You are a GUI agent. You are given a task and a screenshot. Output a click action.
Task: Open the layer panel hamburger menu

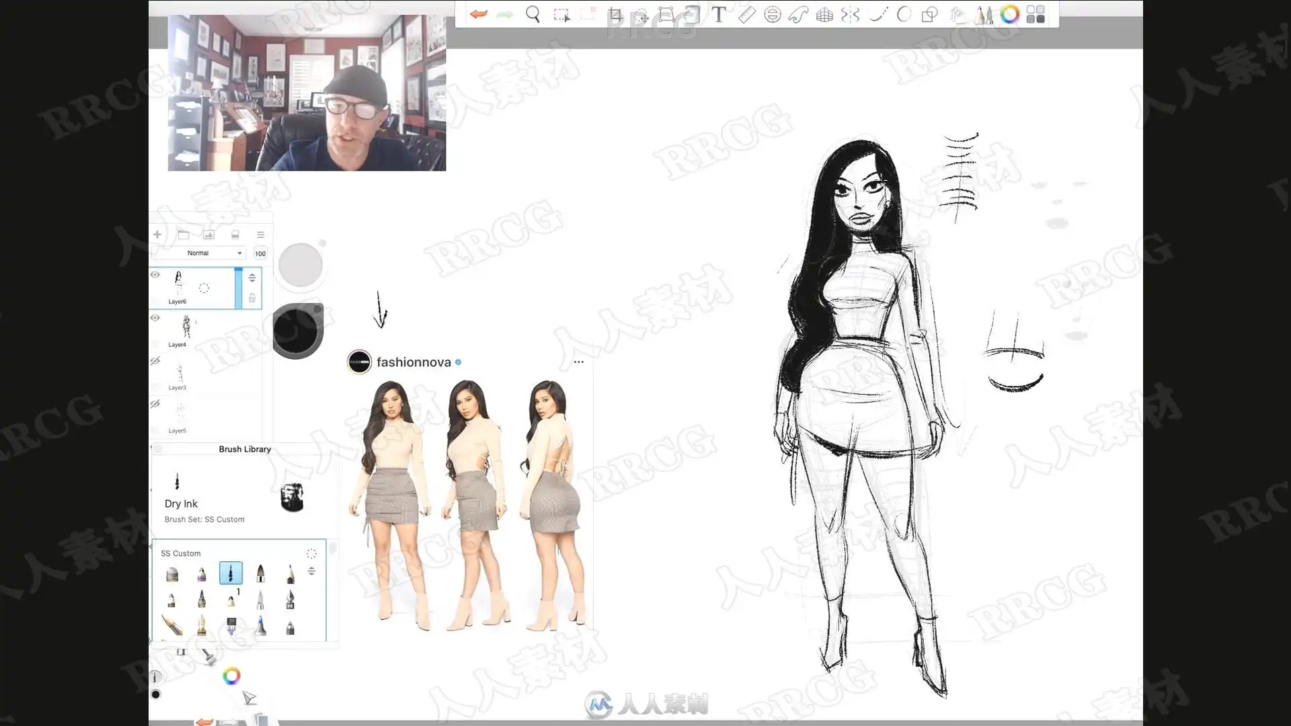[x=260, y=235]
